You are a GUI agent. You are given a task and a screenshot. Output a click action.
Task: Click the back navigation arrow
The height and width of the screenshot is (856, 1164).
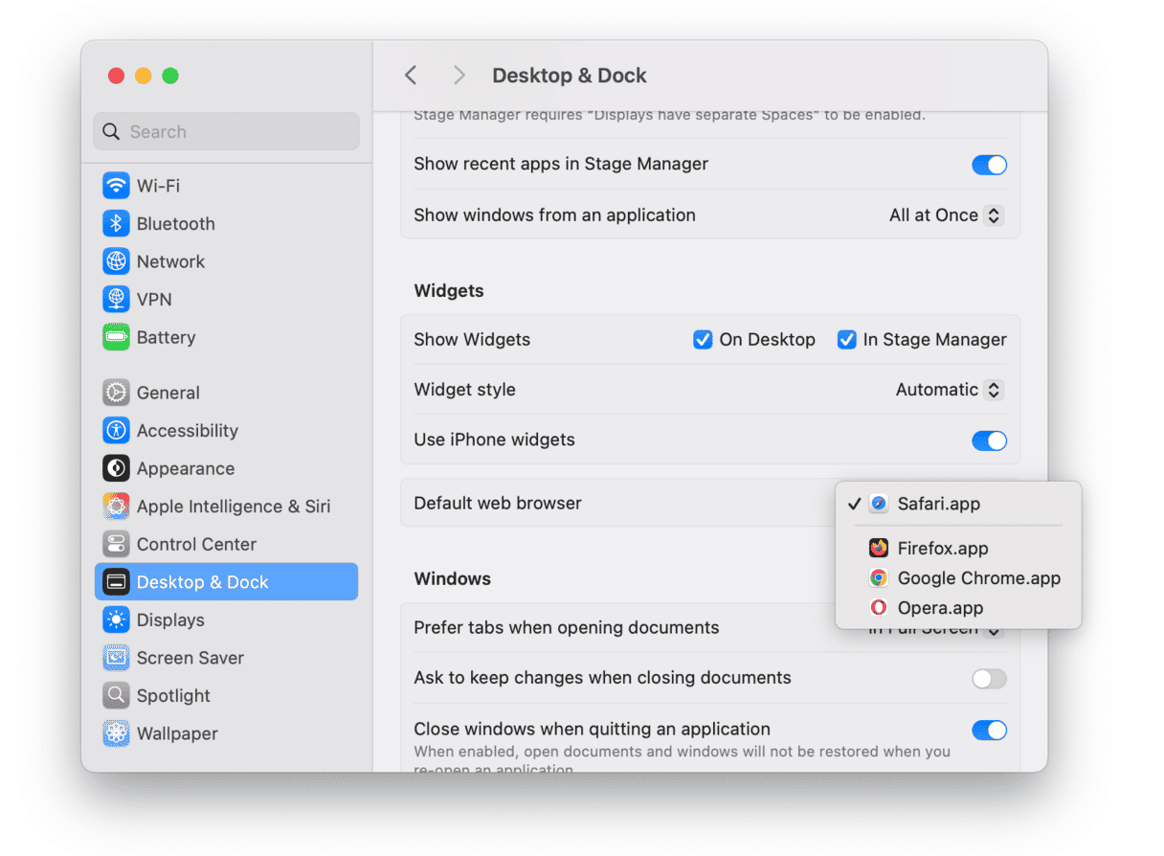pyautogui.click(x=411, y=75)
